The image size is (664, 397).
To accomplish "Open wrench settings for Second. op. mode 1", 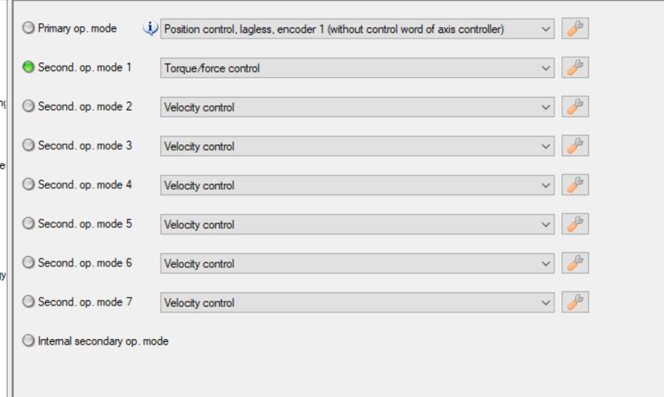I will coord(575,68).
